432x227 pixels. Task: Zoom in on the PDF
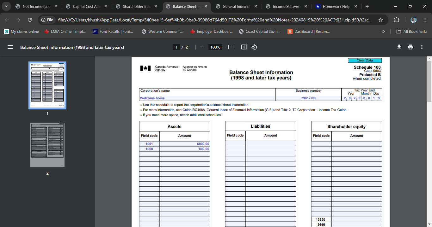coord(229,47)
